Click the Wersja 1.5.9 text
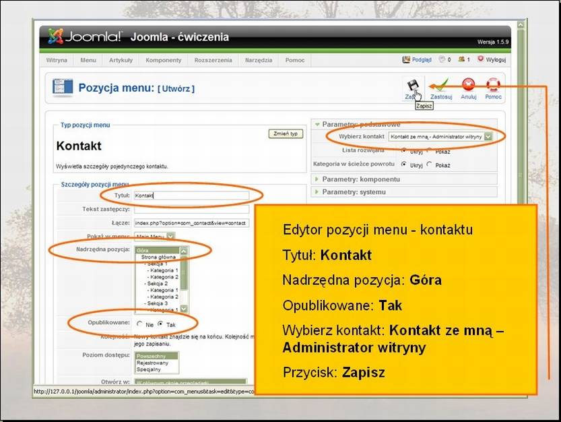The width and height of the screenshot is (561, 422). [493, 42]
